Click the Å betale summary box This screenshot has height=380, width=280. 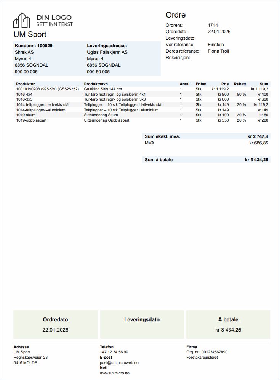[x=228, y=324]
